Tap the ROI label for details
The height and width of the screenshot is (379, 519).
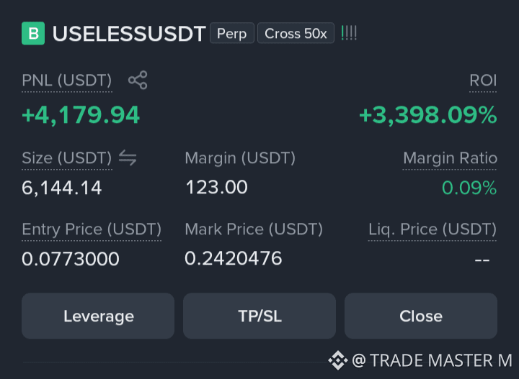(483, 81)
